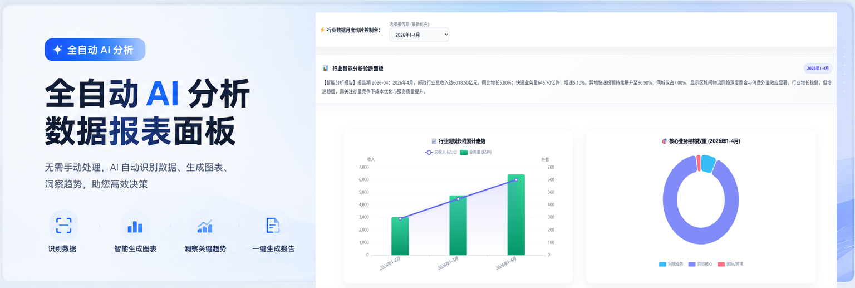The image size is (855, 288).
Task: Toggle the 异地核心 legend item
Action: pyautogui.click(x=700, y=264)
